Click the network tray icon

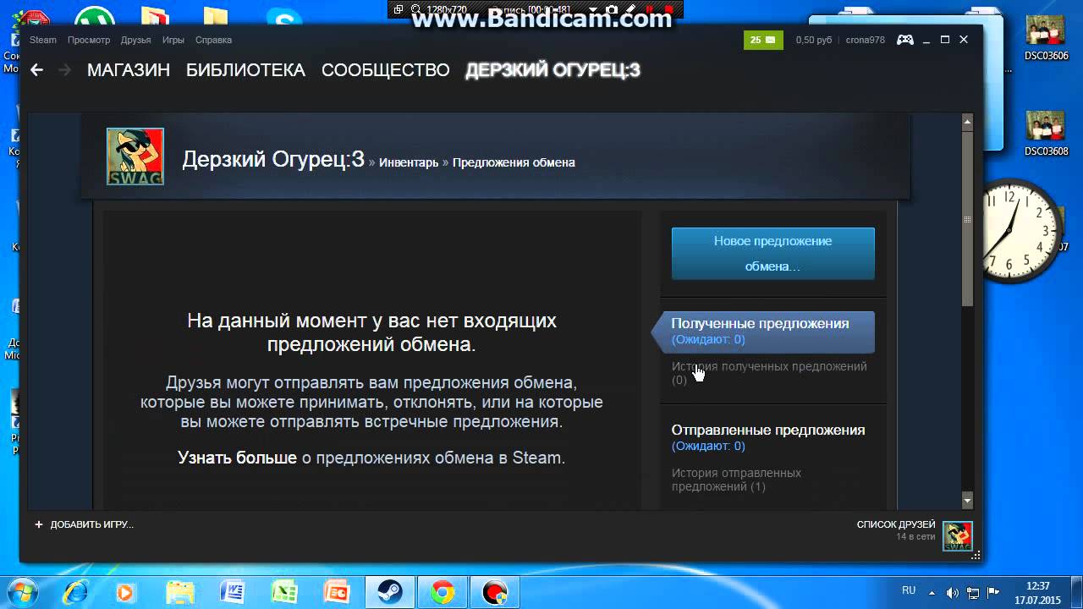coord(973,591)
